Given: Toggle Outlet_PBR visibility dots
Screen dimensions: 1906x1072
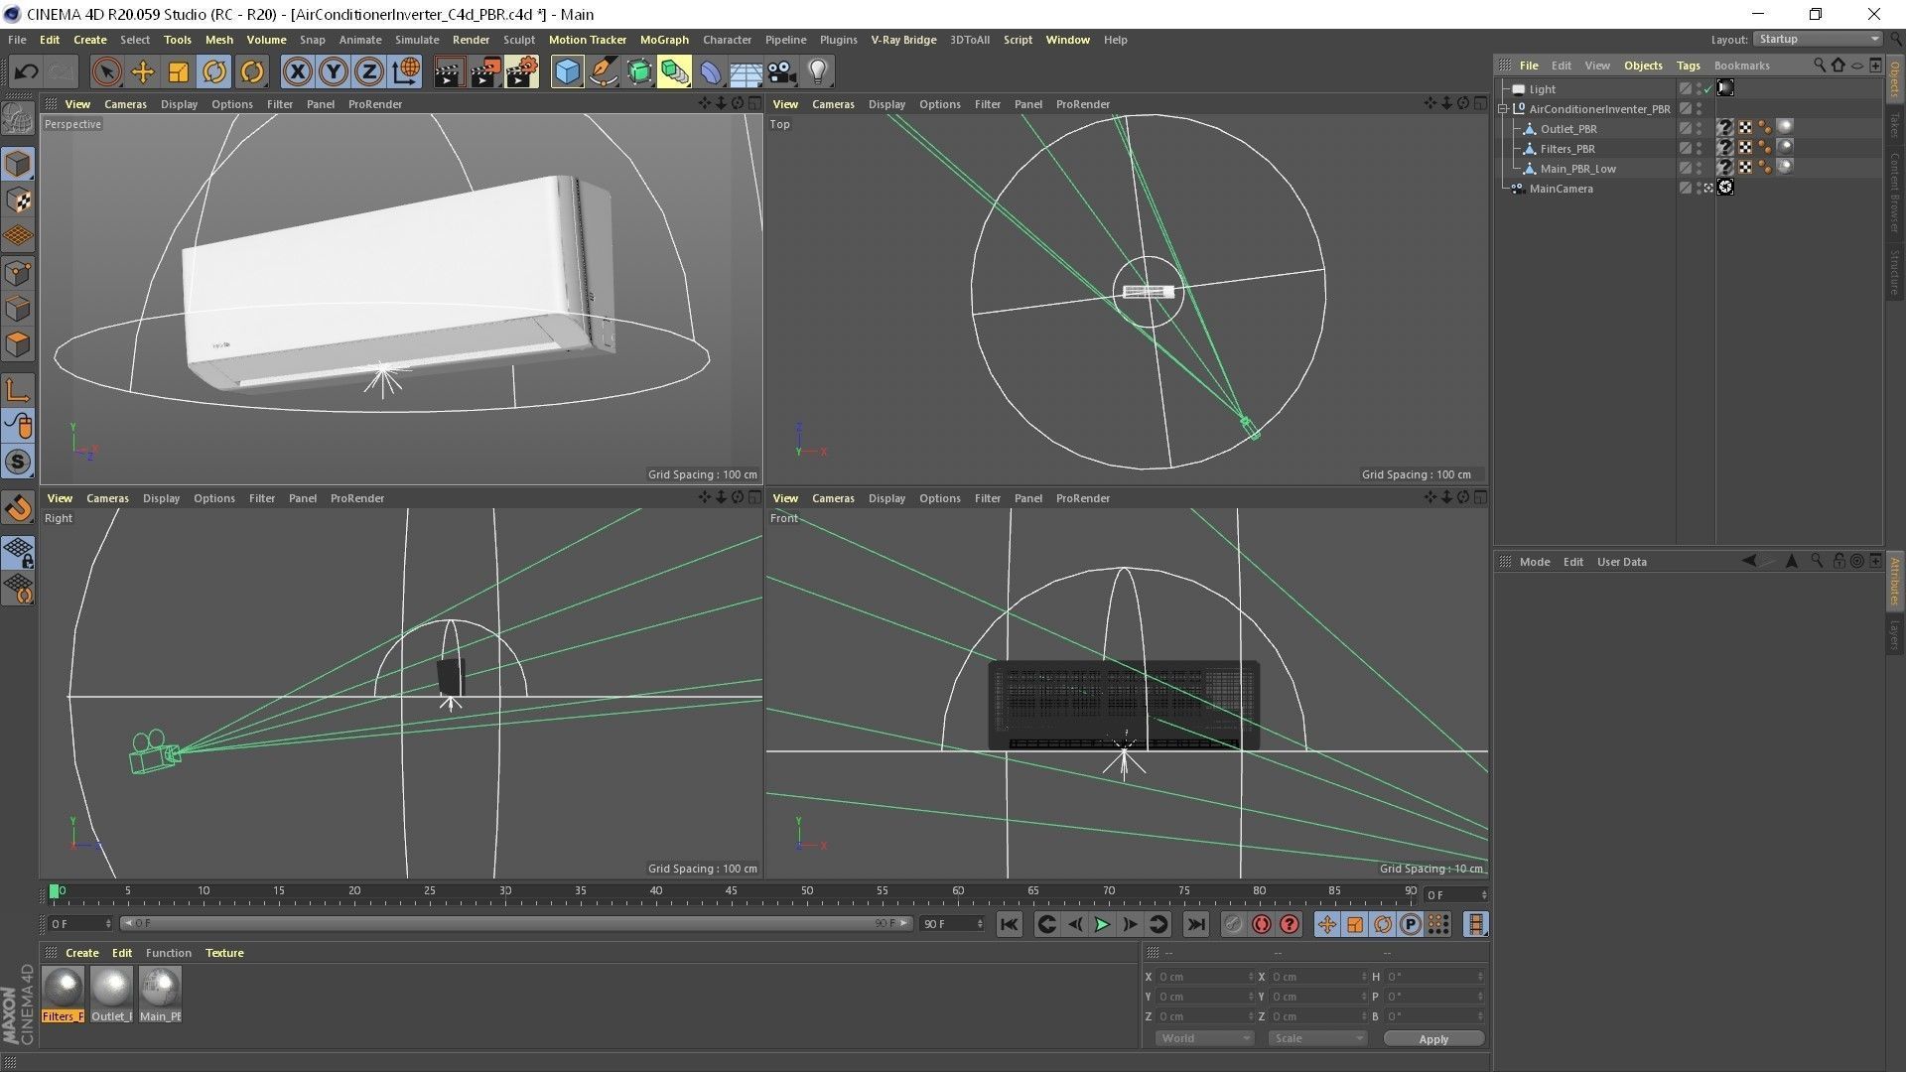Looking at the screenshot, I should (1699, 129).
